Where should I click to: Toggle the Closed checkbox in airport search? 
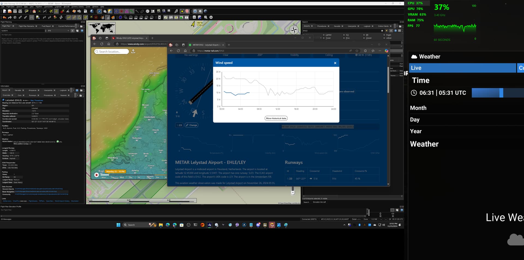[x=364, y=38]
